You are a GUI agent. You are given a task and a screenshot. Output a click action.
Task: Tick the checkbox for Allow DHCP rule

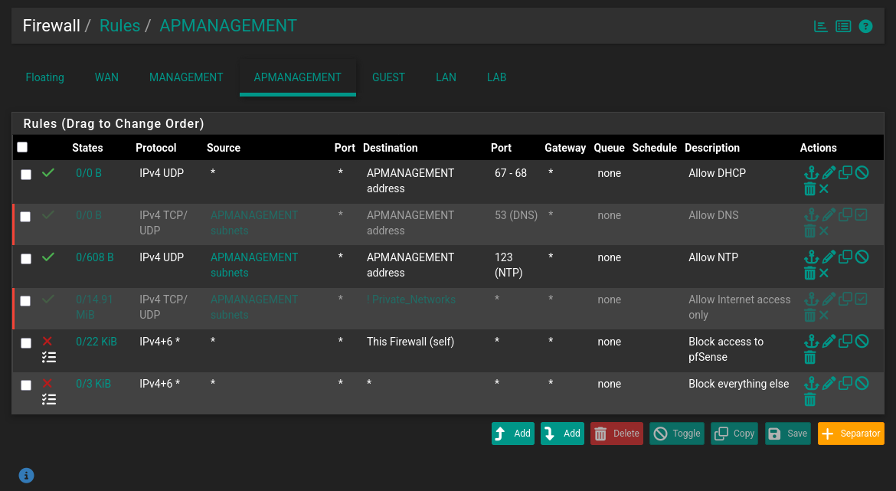(26, 175)
